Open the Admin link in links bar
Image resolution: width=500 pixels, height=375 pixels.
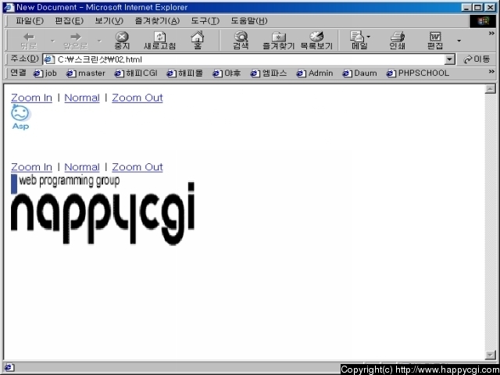[x=315, y=73]
